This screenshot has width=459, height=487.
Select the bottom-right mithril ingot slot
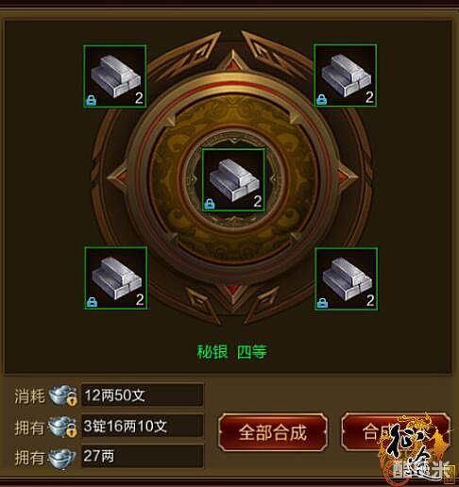coord(347,278)
